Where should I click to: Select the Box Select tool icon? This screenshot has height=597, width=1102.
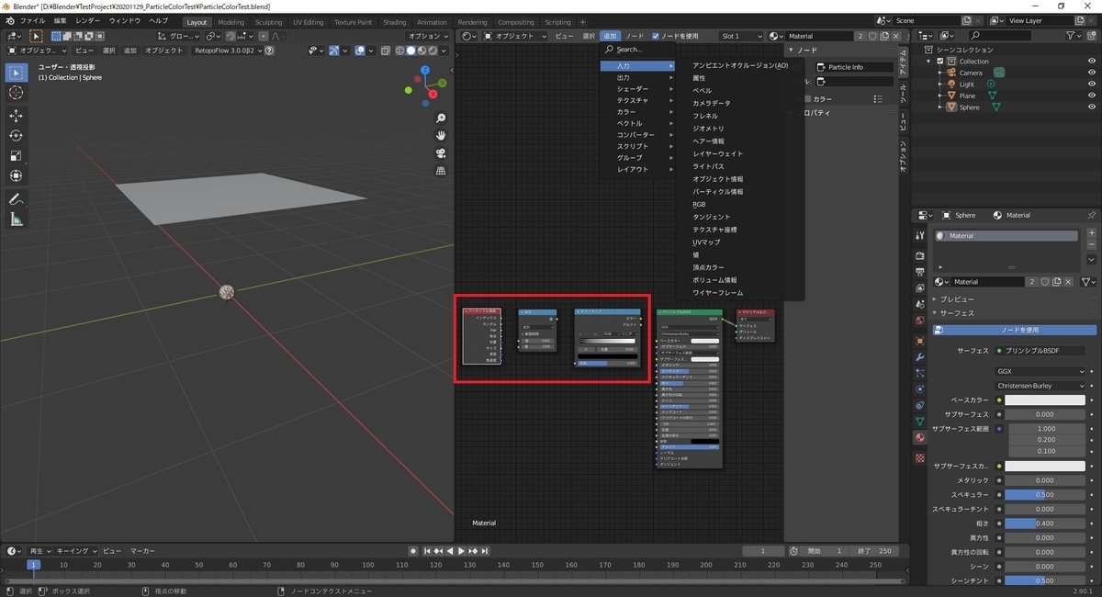17,73
